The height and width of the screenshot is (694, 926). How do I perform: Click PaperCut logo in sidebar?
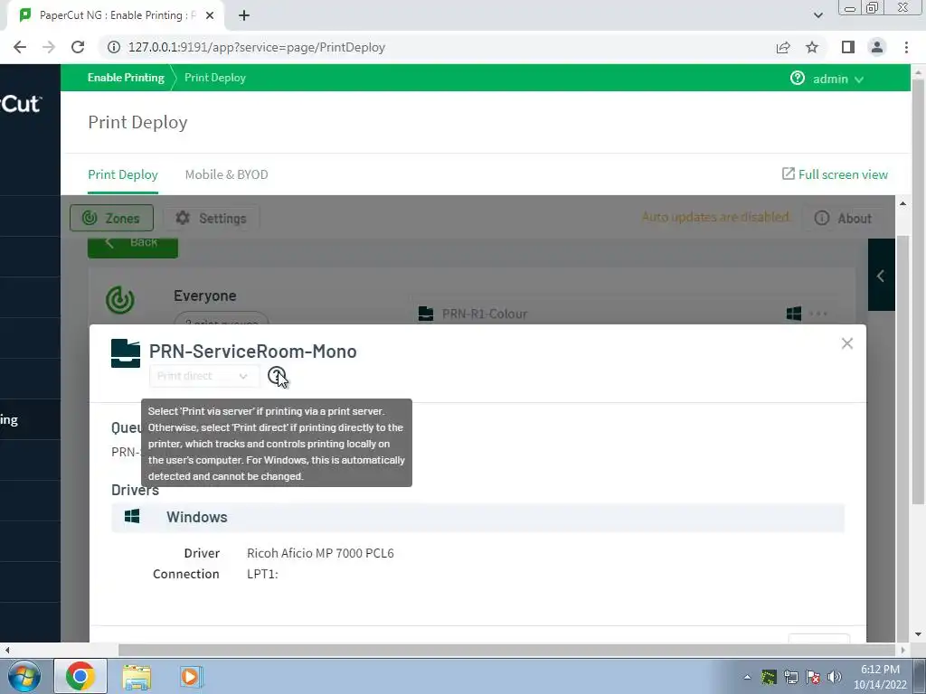click(21, 104)
